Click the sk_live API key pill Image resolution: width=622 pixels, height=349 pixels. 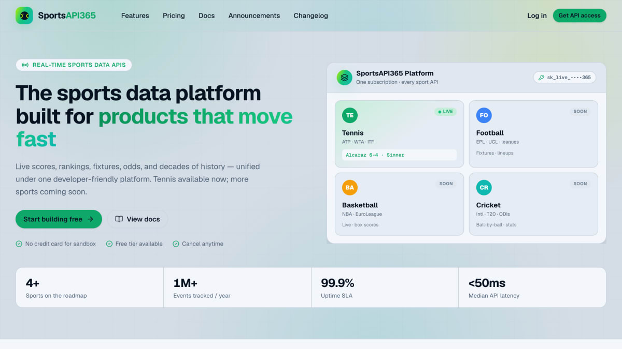pos(564,78)
